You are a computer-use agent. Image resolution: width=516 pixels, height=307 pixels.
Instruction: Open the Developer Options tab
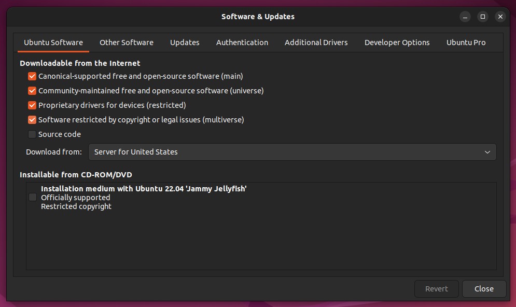[397, 43]
